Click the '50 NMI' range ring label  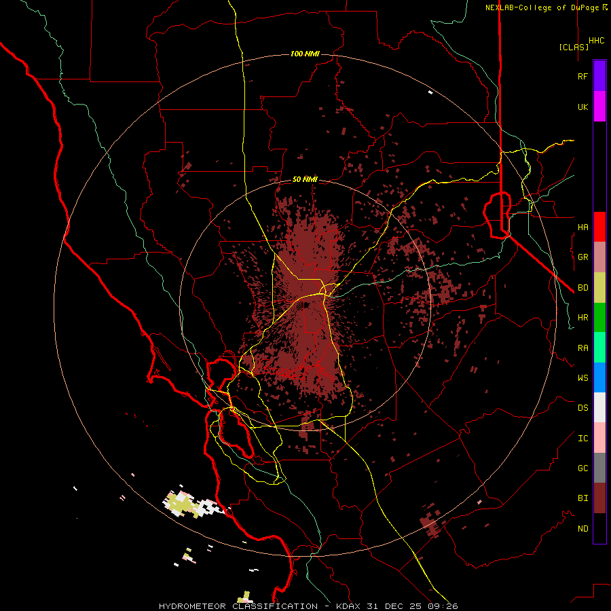pos(305,179)
